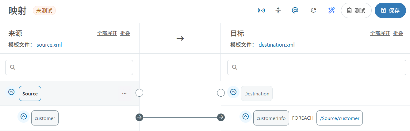The image size is (410, 131).
Task: Click the magic wand auto-map icon
Action: point(331,10)
